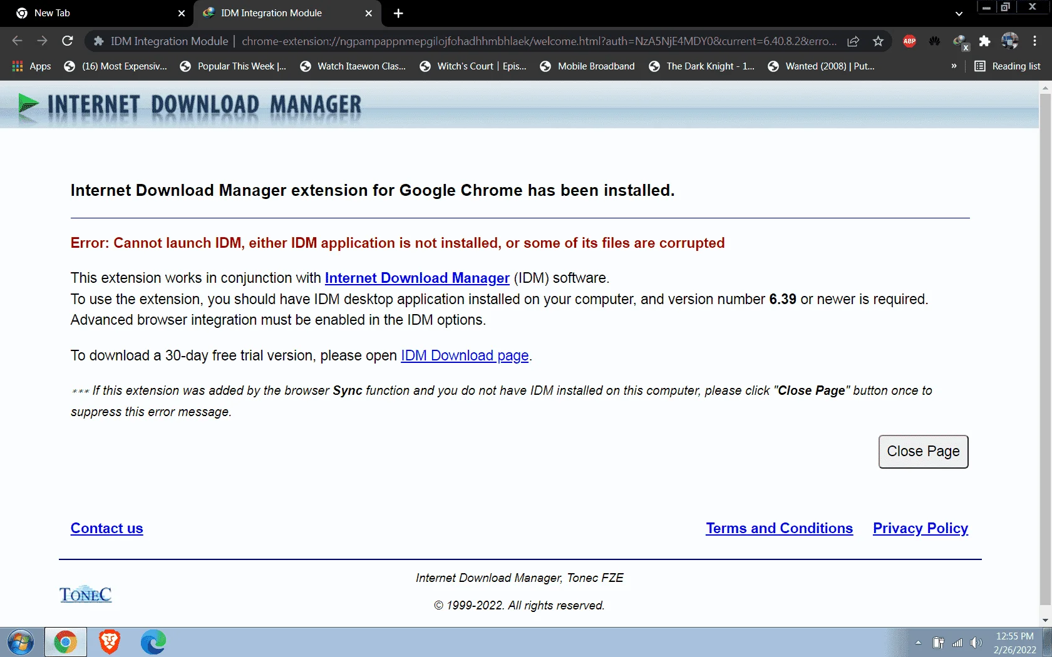The image size is (1052, 657).
Task: Select the IDM Integration Module tab
Action: 288,13
